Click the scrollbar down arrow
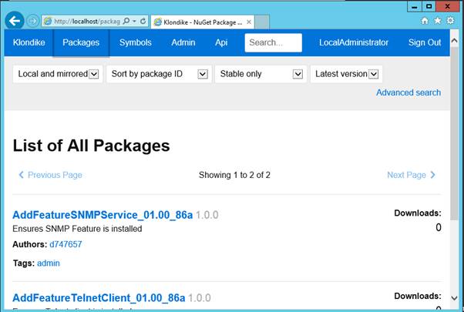This screenshot has width=464, height=312. [x=454, y=298]
